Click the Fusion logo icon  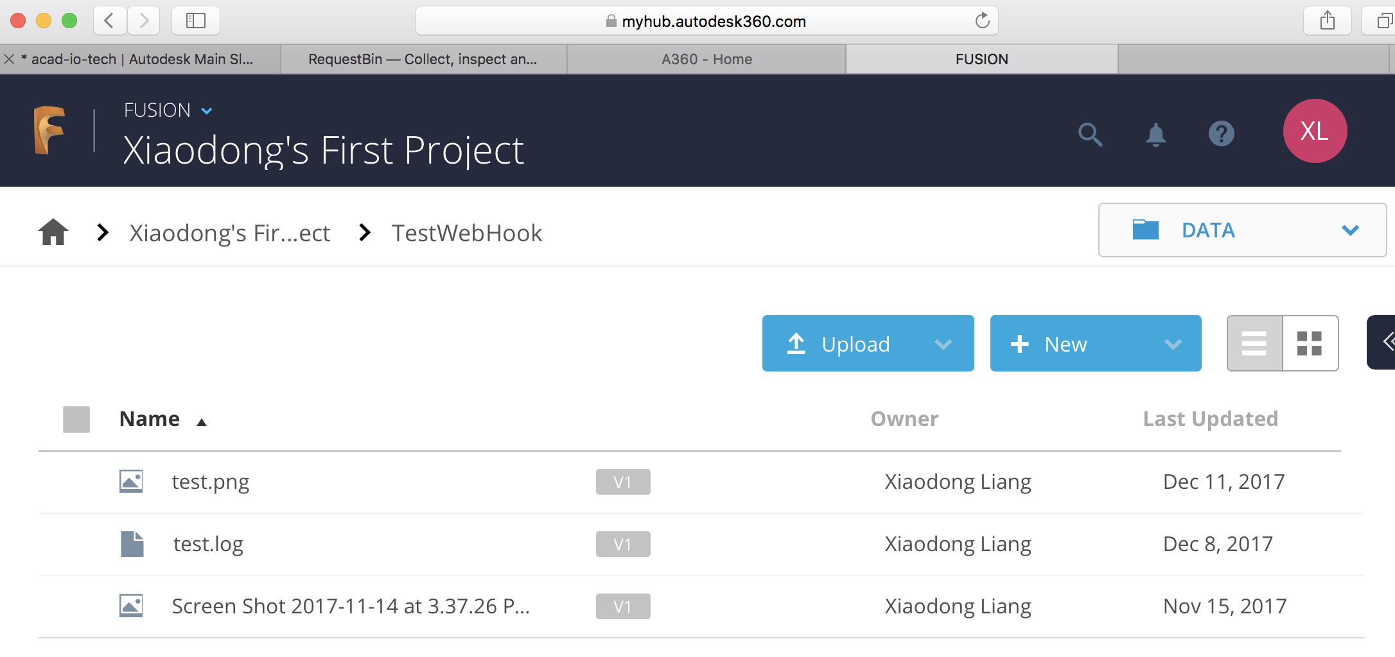49,130
